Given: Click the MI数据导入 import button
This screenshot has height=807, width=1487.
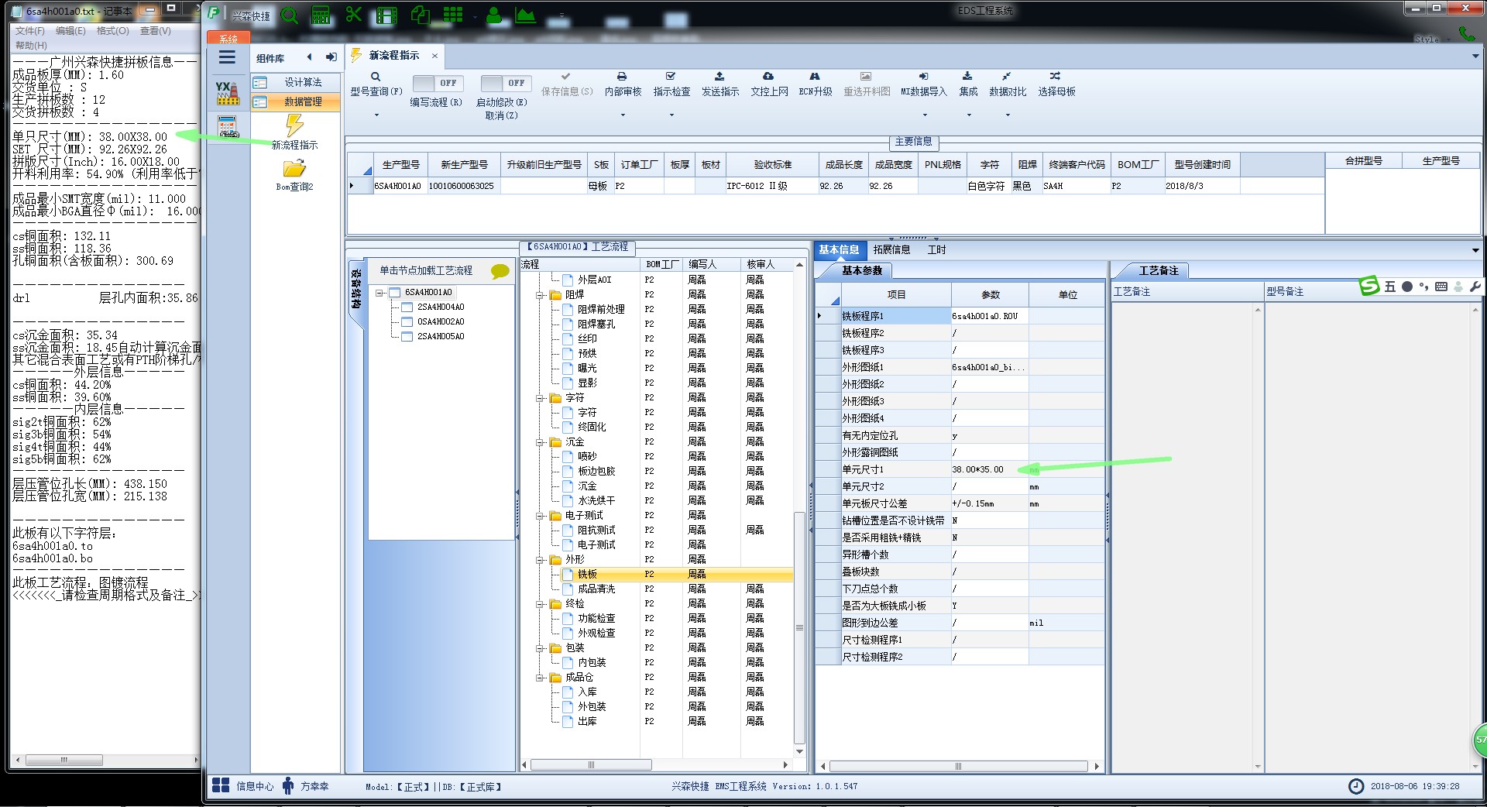Looking at the screenshot, I should point(924,84).
